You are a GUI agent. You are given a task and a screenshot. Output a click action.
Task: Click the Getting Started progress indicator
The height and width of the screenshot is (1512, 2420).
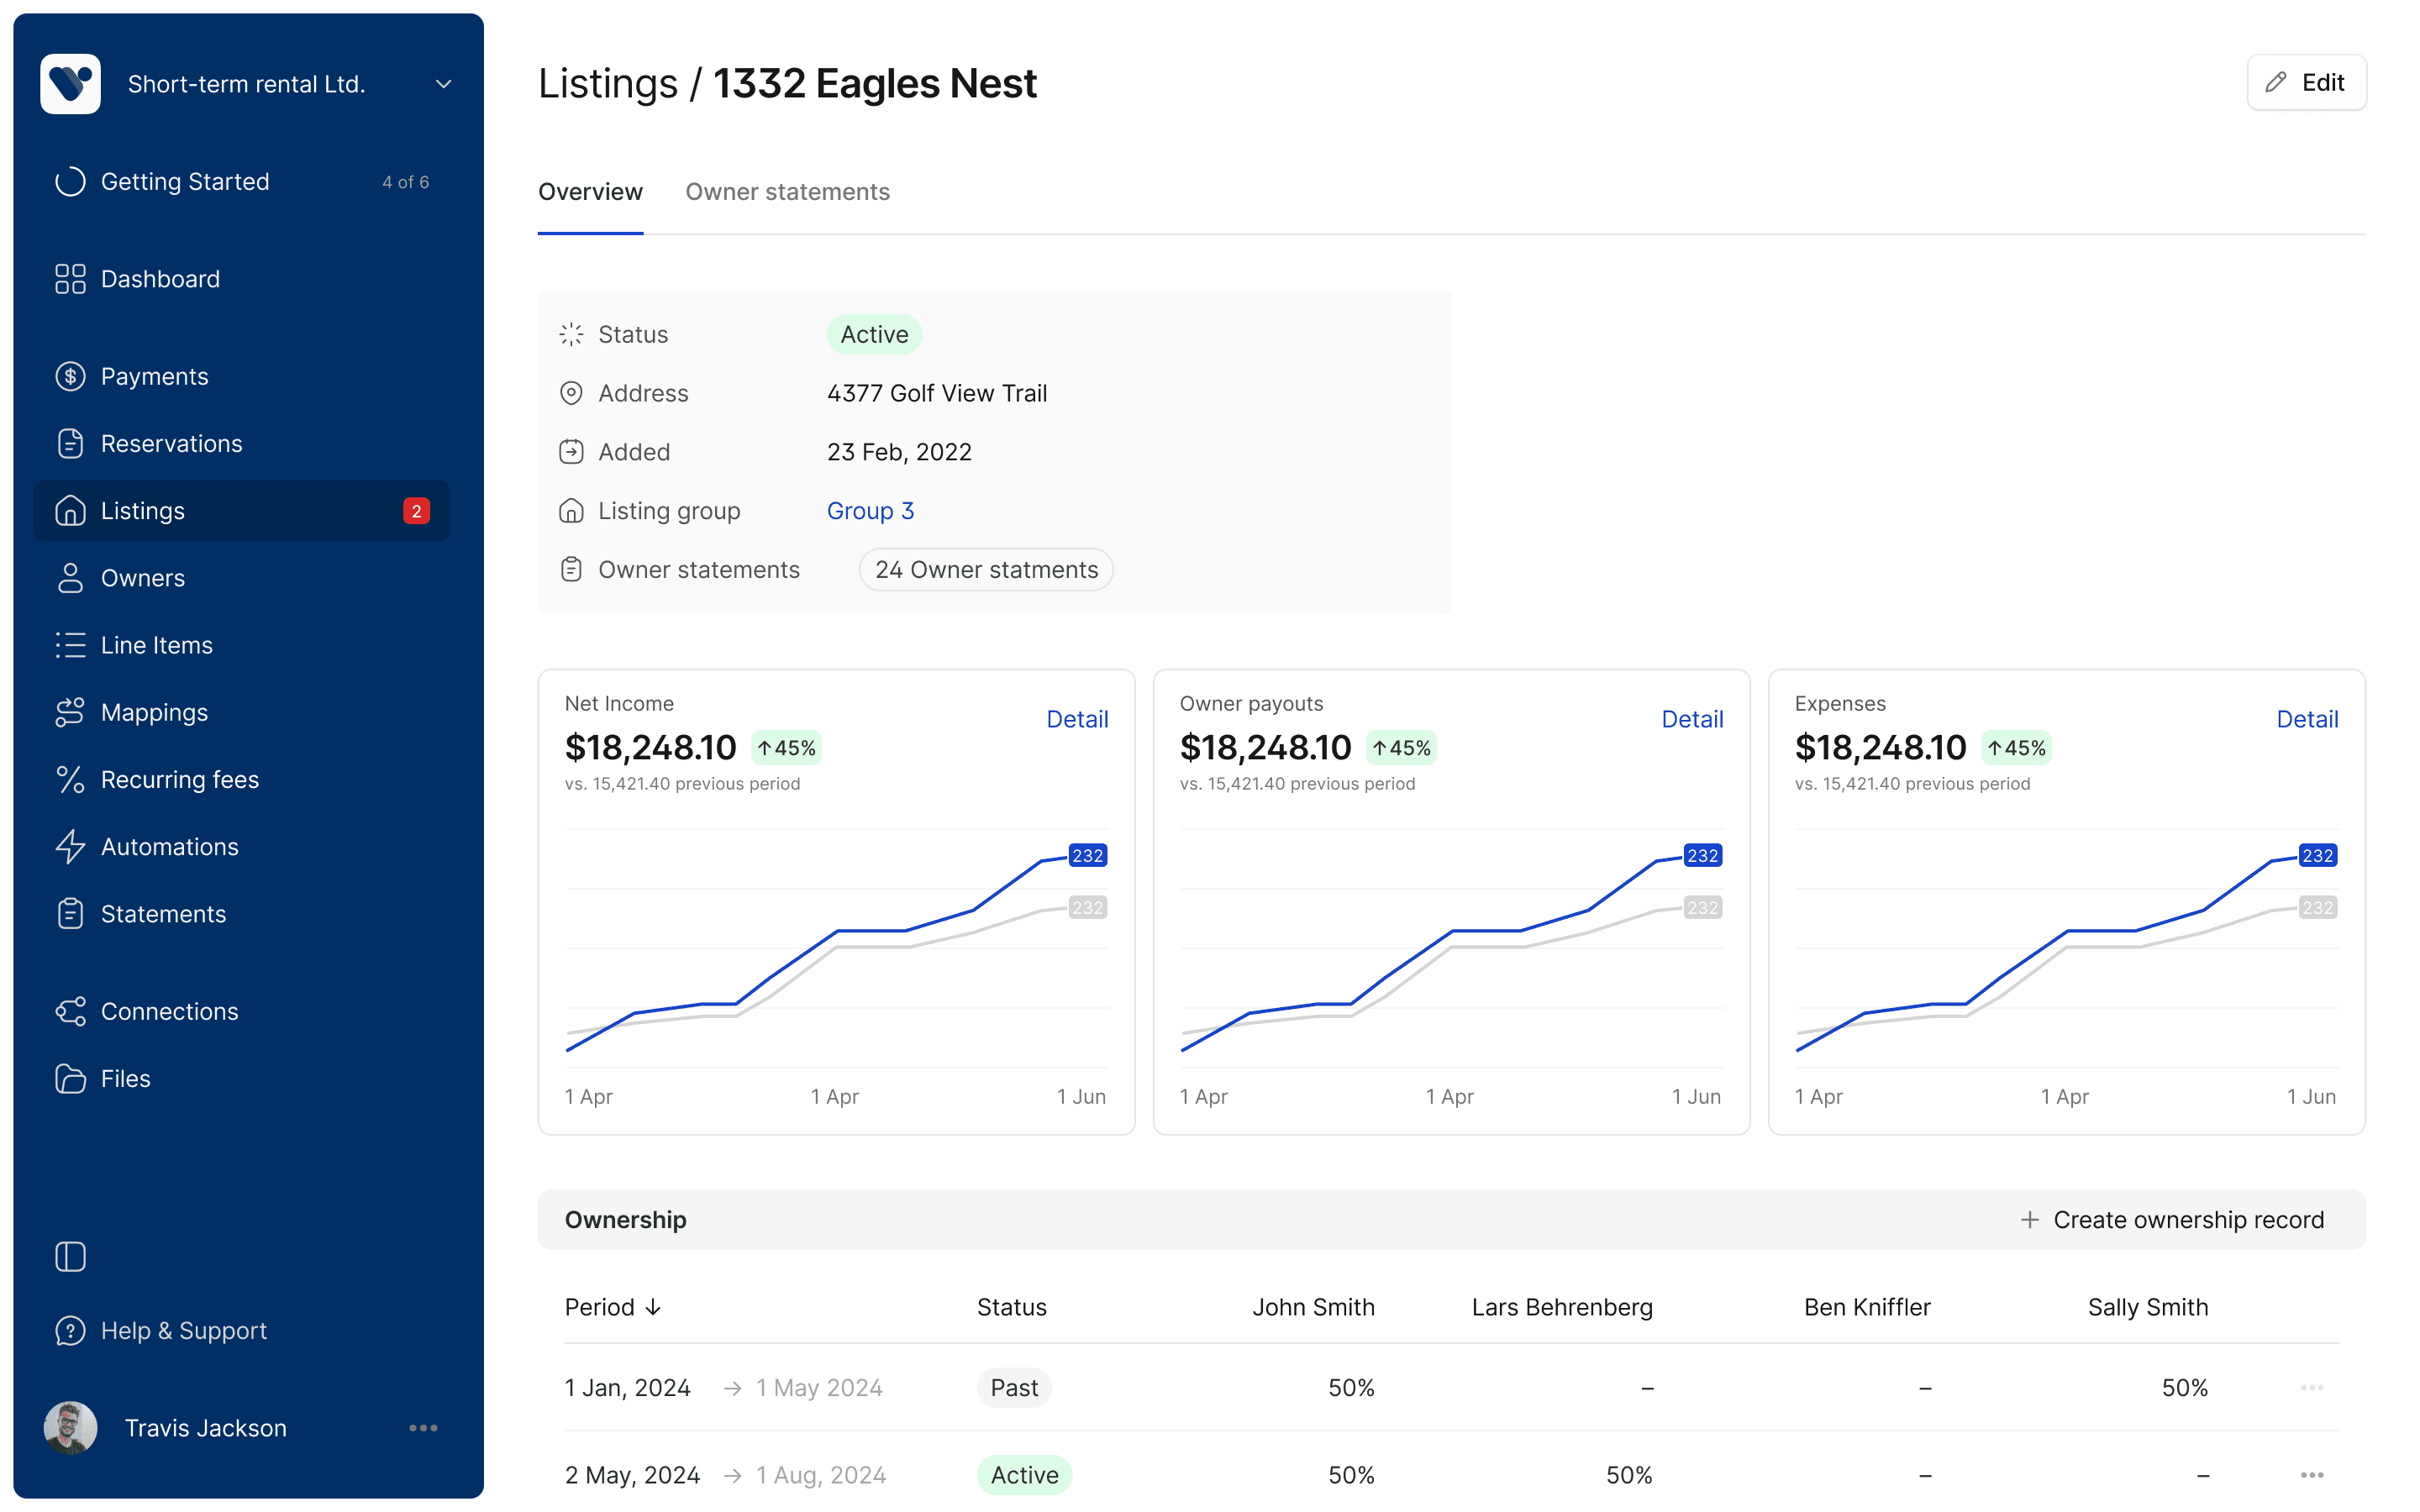point(70,182)
